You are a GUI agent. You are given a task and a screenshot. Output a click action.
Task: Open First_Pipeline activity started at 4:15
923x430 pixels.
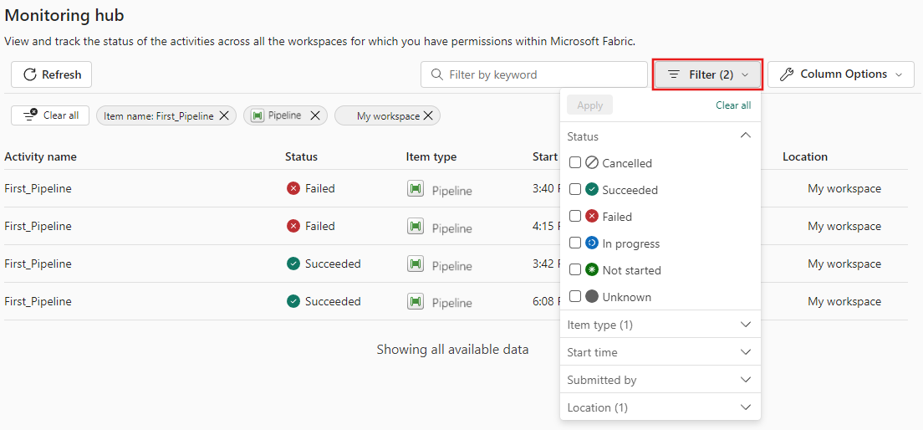point(38,226)
